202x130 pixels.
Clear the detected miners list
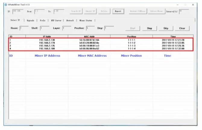coord(182,28)
